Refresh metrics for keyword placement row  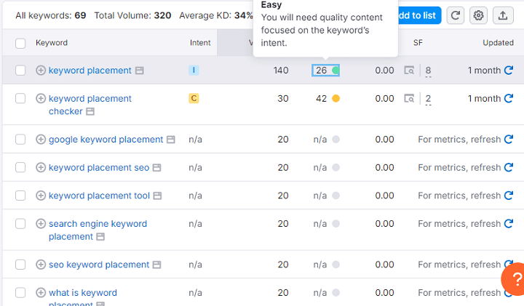point(509,71)
